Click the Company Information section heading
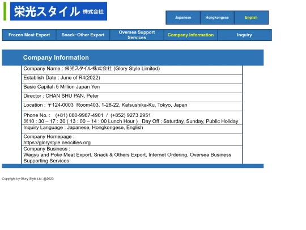Viewport: 306px width, 230px height. tap(56, 57)
